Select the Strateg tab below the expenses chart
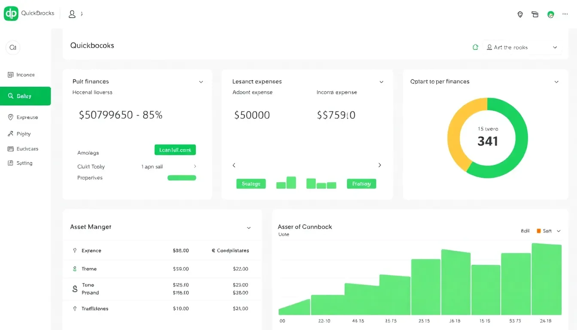The height and width of the screenshot is (330, 577). point(251,183)
